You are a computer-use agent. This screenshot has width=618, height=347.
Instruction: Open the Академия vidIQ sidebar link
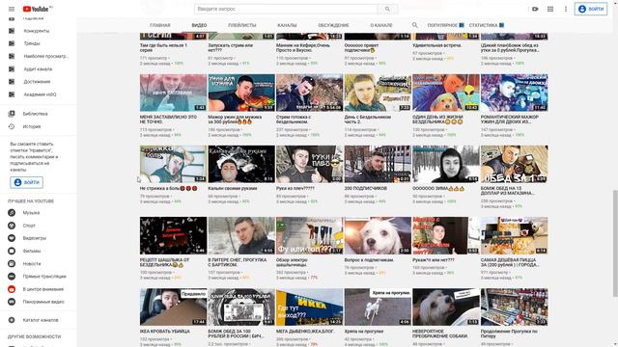(40, 94)
